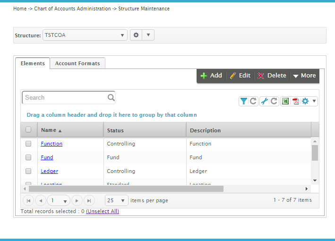Sort by the Name column header
The image size is (335, 241).
click(x=70, y=130)
